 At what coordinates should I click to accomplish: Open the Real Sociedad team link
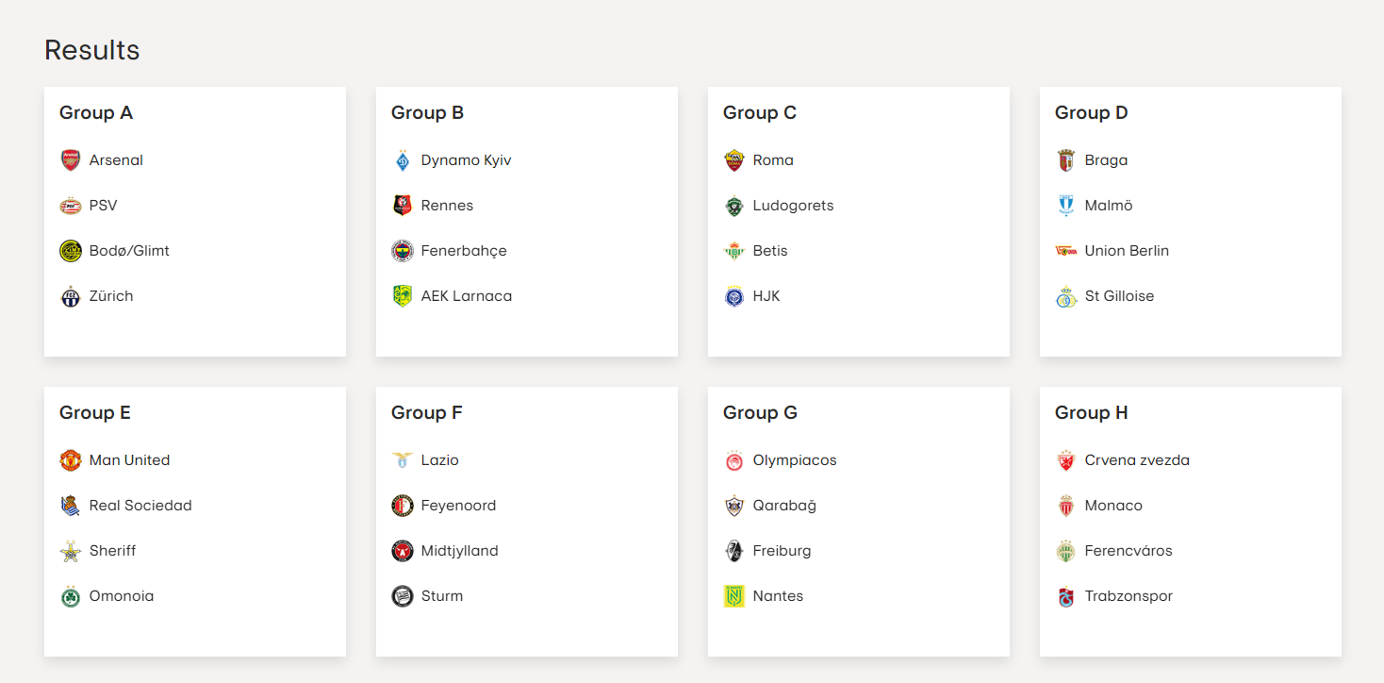point(140,506)
